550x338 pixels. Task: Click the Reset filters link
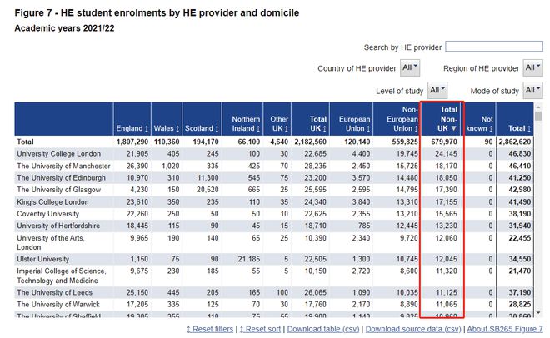210,329
